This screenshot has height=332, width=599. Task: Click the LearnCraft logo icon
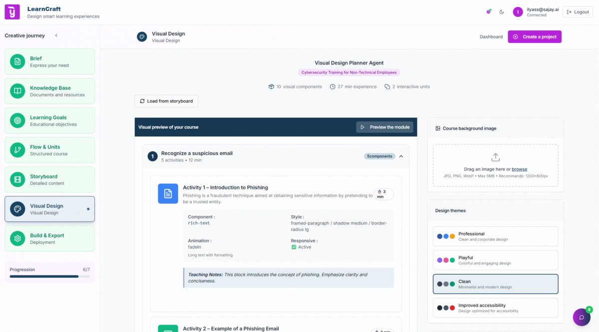12,12
